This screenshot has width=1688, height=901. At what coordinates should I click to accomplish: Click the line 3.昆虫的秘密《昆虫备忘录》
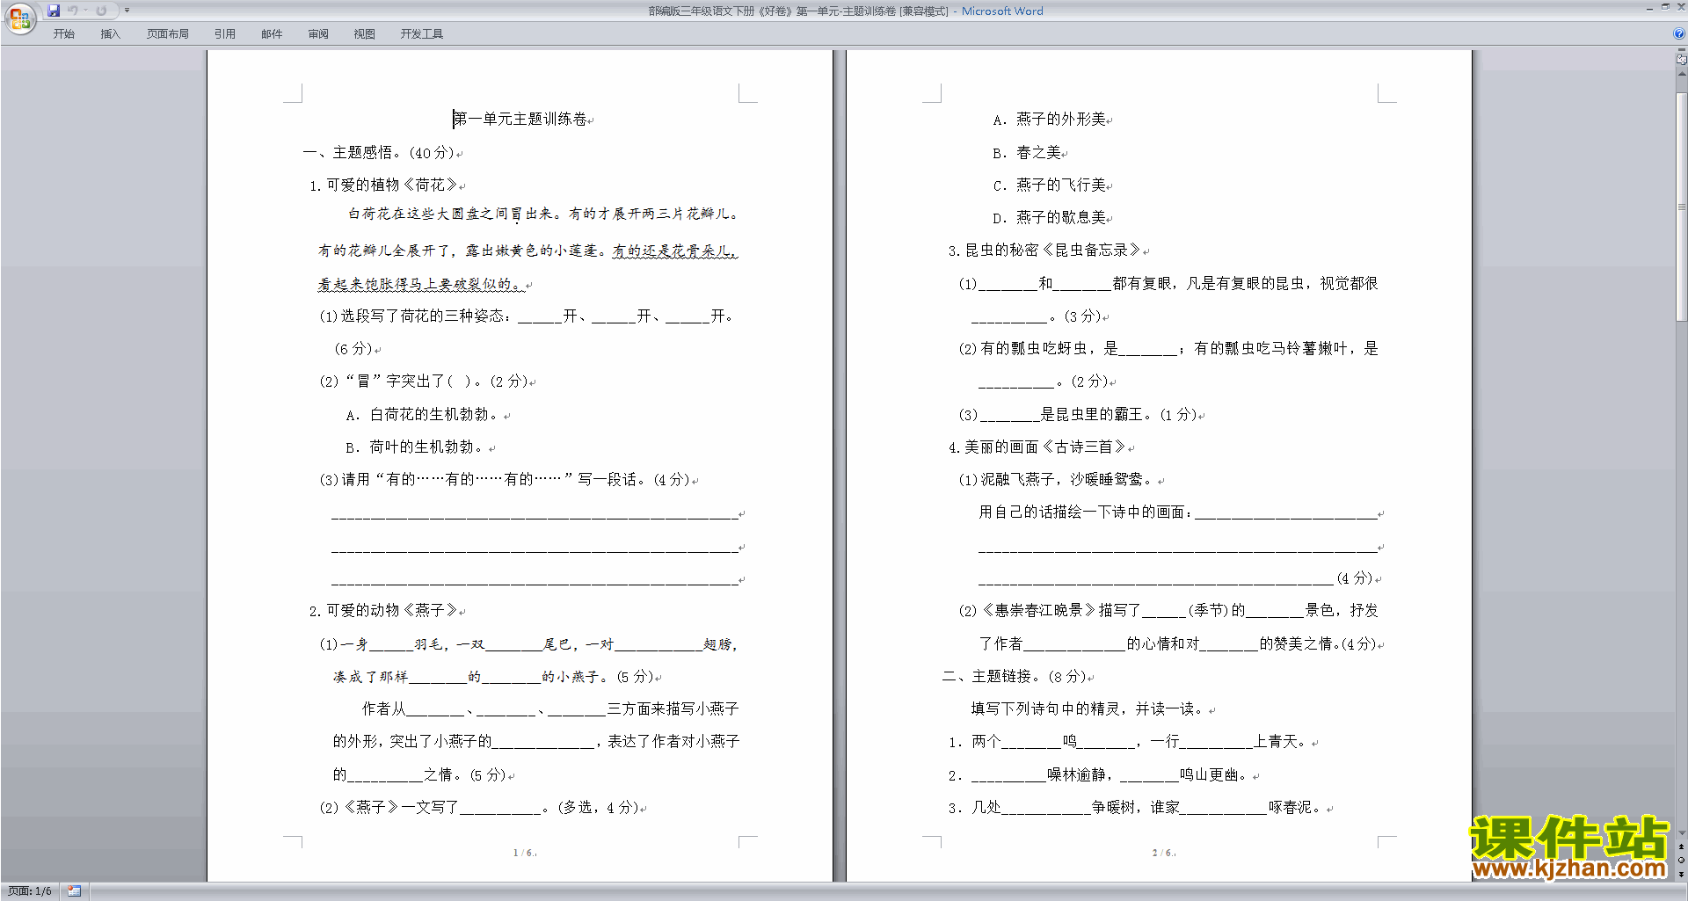tap(1044, 251)
